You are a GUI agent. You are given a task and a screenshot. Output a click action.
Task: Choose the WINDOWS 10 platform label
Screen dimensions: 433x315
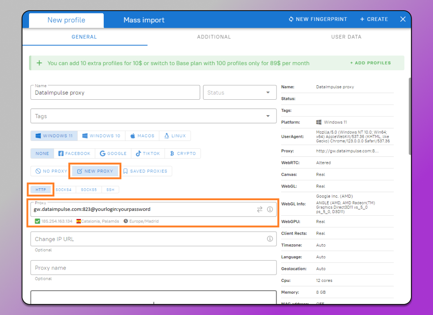pos(105,136)
